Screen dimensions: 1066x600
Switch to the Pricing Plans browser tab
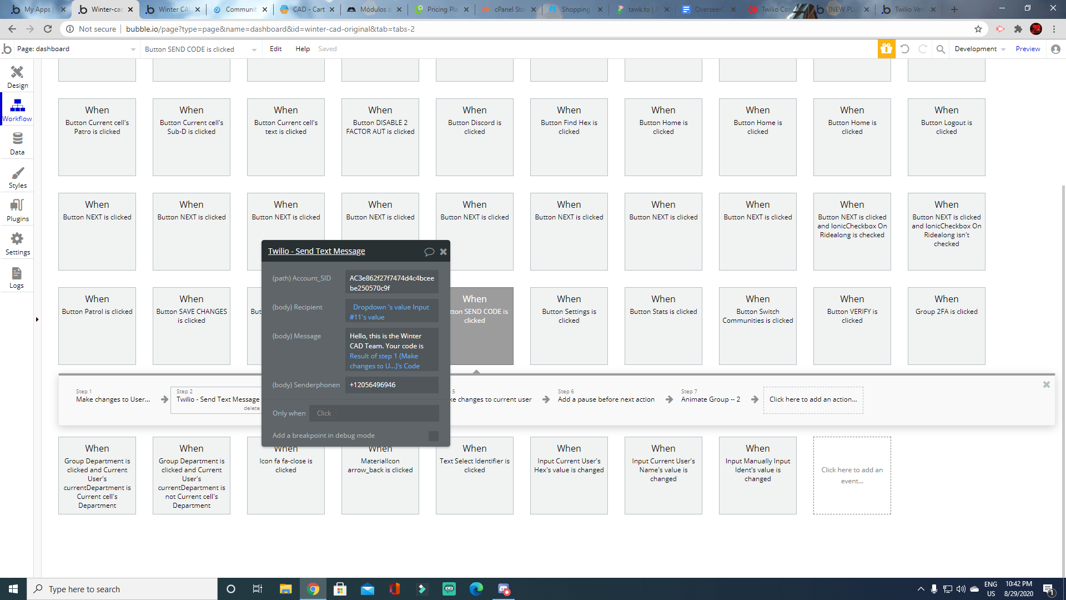(442, 9)
